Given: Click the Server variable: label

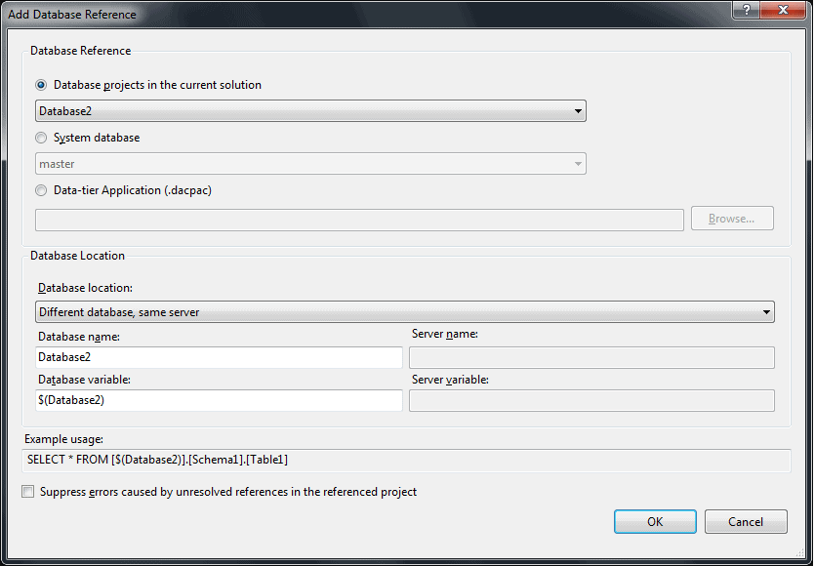Looking at the screenshot, I should pos(450,380).
